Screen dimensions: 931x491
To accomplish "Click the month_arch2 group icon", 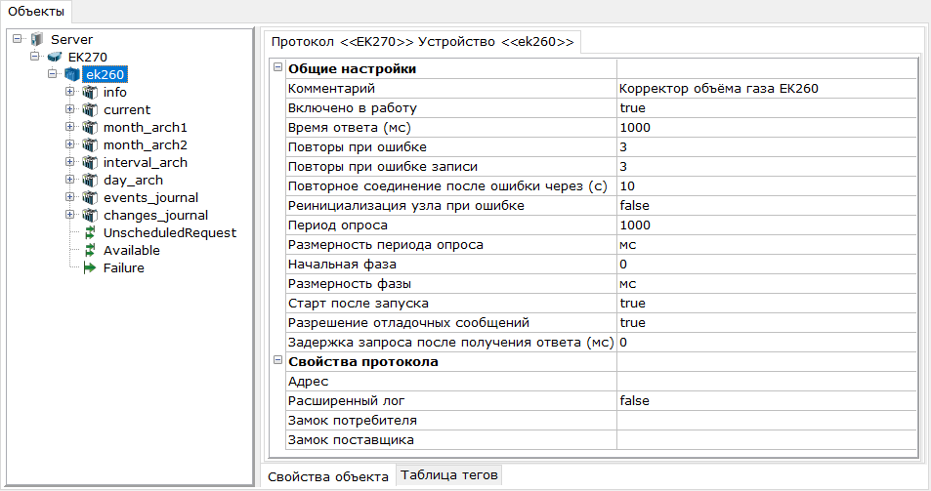I will (x=90, y=144).
